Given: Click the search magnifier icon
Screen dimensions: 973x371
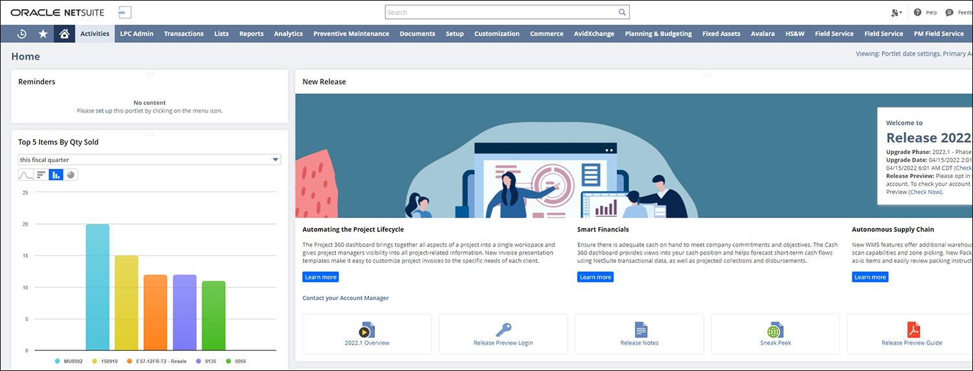Looking at the screenshot, I should tap(622, 12).
